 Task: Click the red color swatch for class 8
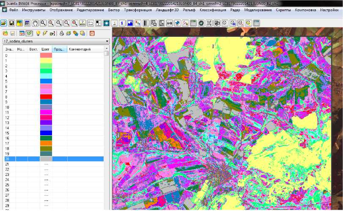coord(46,97)
